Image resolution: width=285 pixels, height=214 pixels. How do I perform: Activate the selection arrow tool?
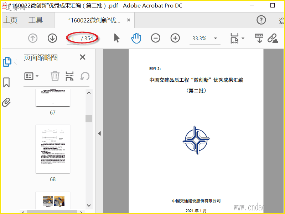(x=117, y=38)
